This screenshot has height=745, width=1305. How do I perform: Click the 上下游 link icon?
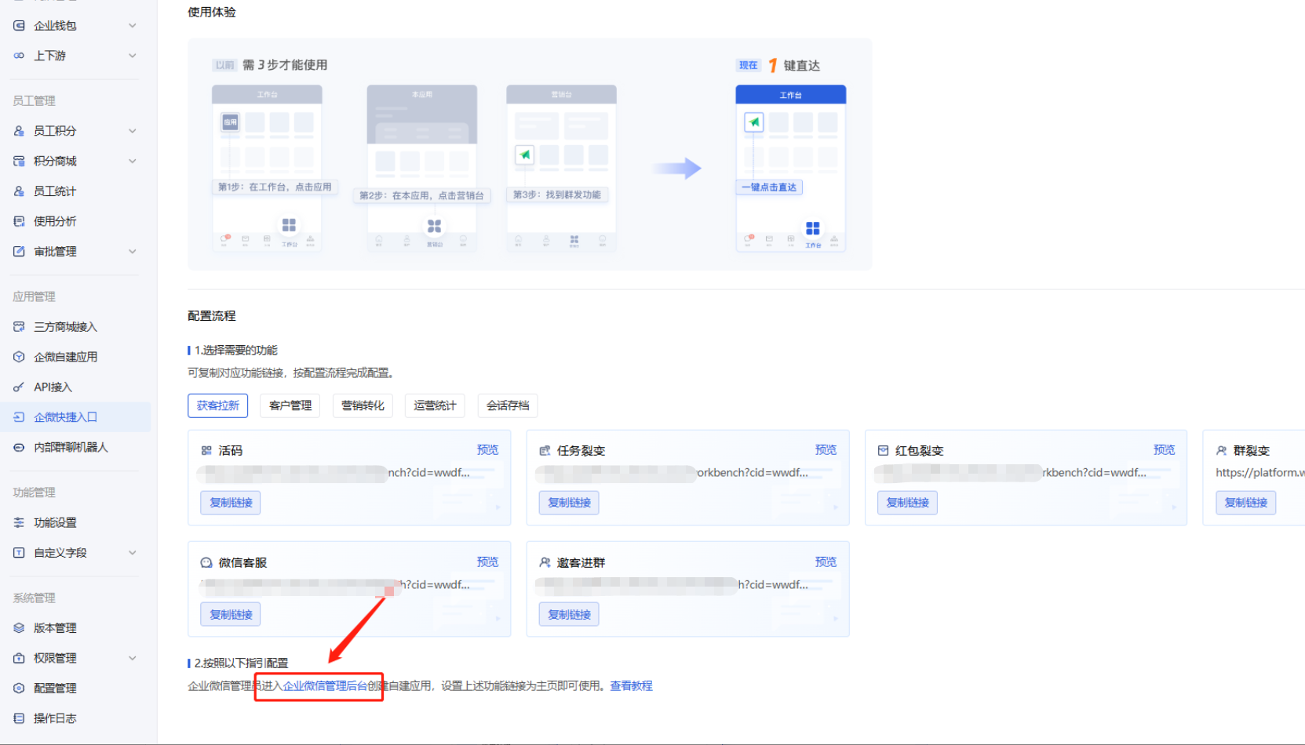(x=19, y=56)
